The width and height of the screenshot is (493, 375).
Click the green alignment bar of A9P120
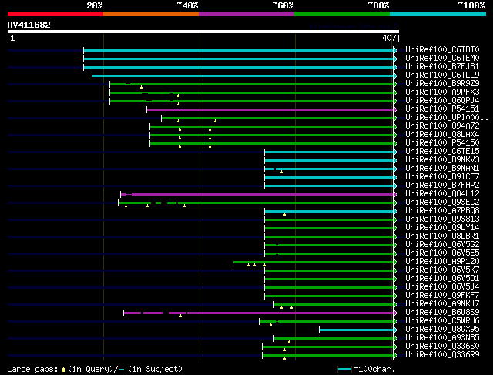[314, 262]
